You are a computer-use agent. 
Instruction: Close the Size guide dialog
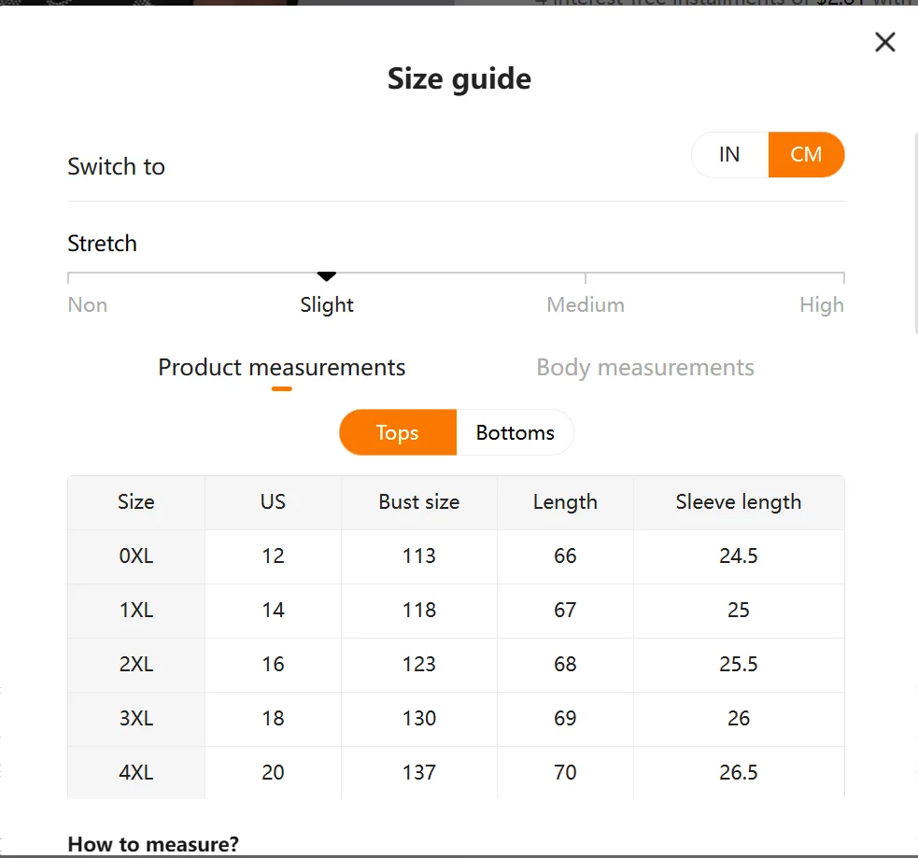[884, 42]
